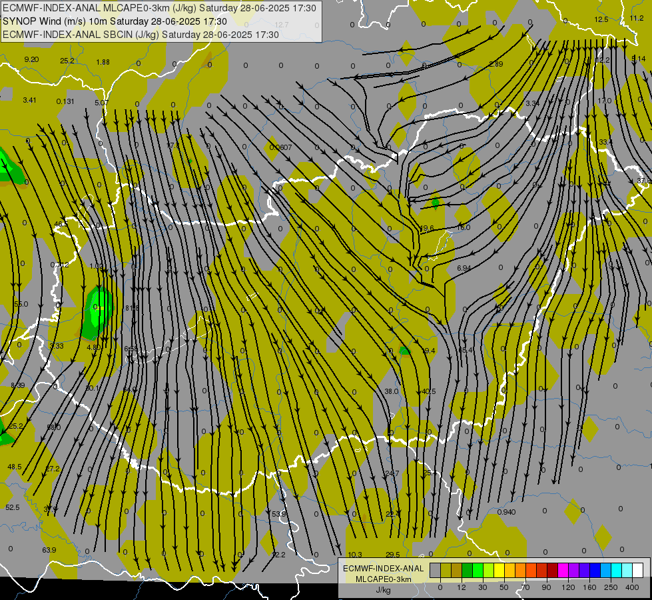
Task: Click the map value 0.131
Action: tap(65, 101)
